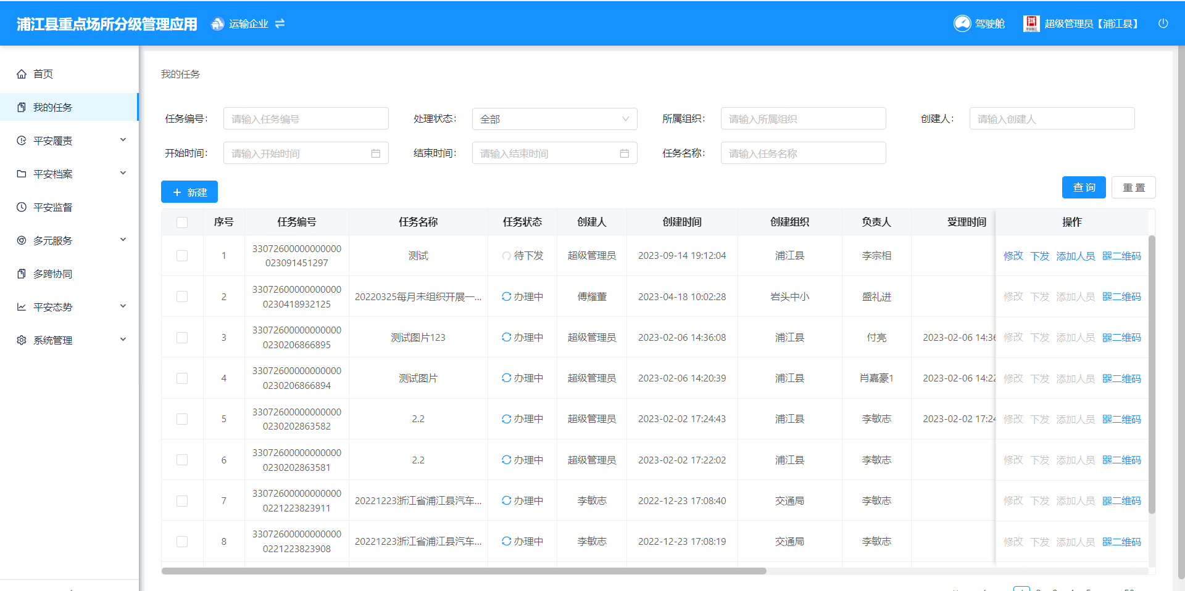Screen dimensions: 1185x591
Task: Click the 二维码 QR icon for row 8
Action: pyautogui.click(x=1107, y=542)
